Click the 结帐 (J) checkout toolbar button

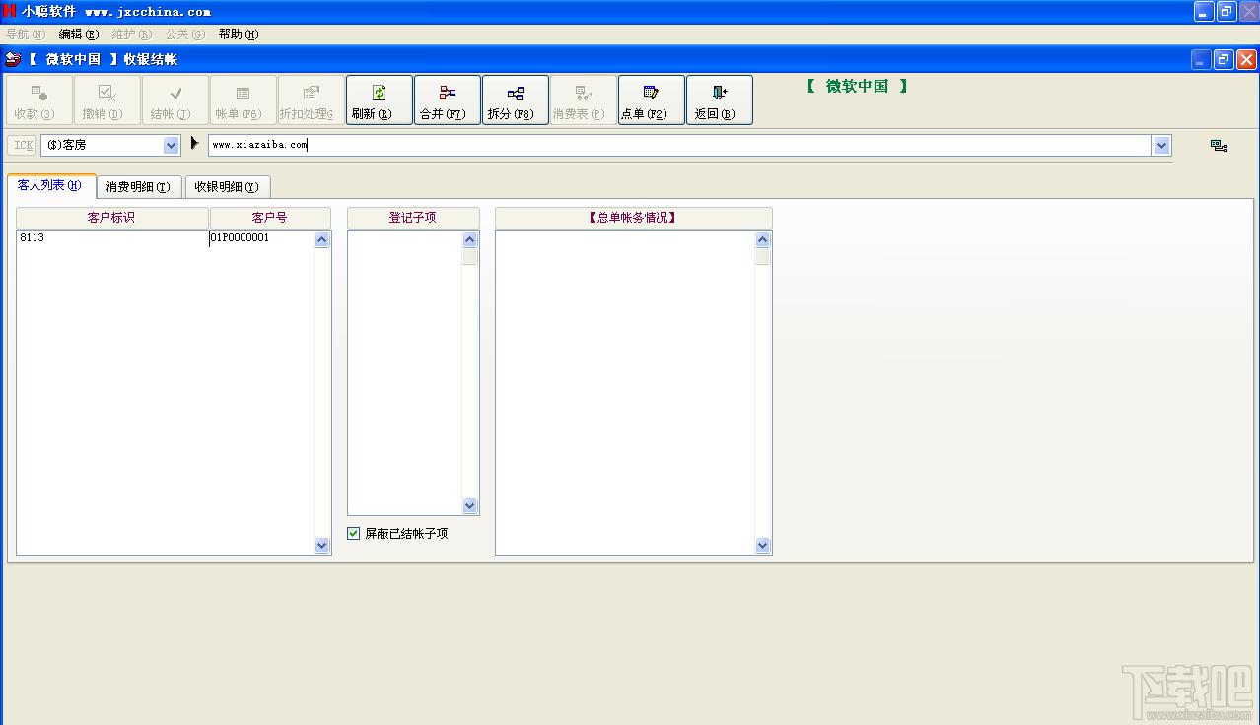coord(175,100)
